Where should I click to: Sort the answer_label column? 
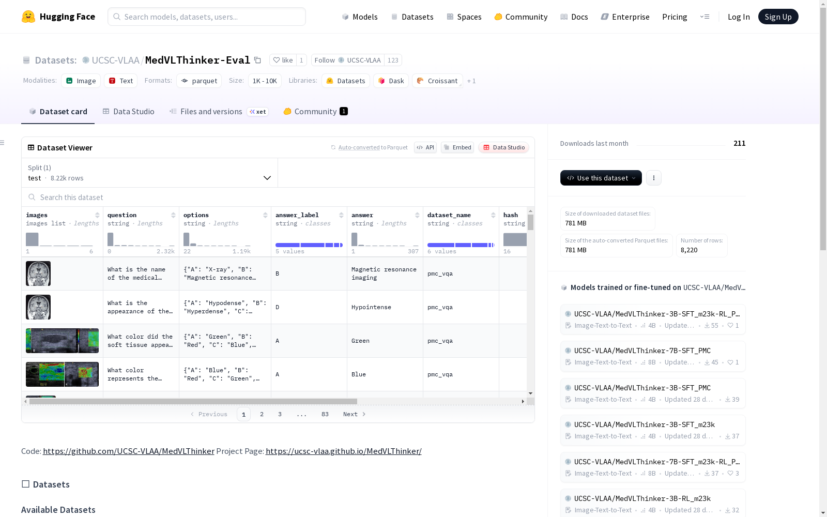click(341, 215)
